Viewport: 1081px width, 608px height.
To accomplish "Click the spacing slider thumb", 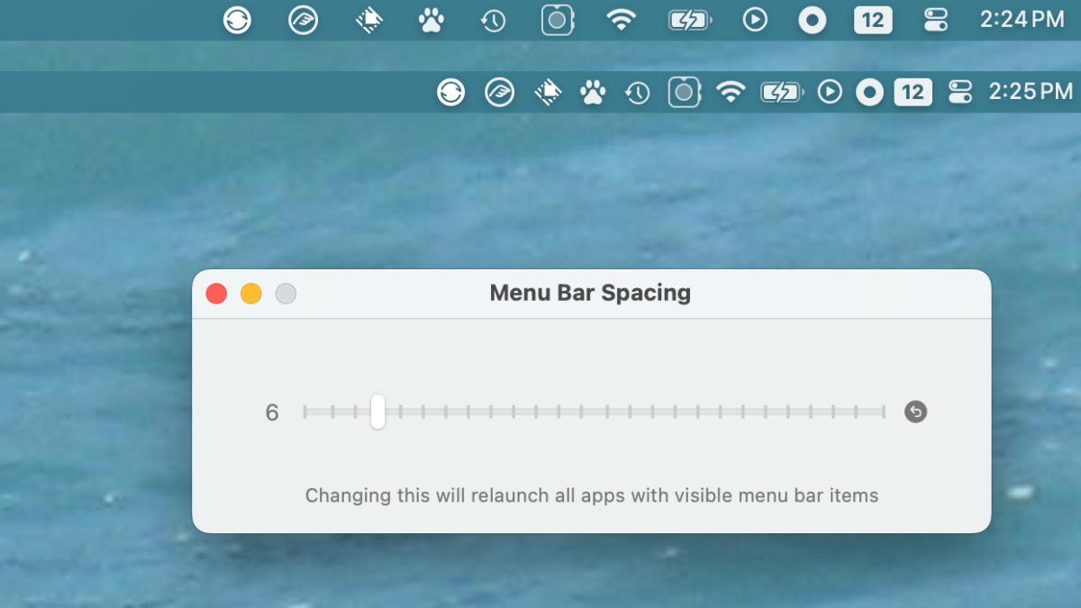I will [377, 412].
